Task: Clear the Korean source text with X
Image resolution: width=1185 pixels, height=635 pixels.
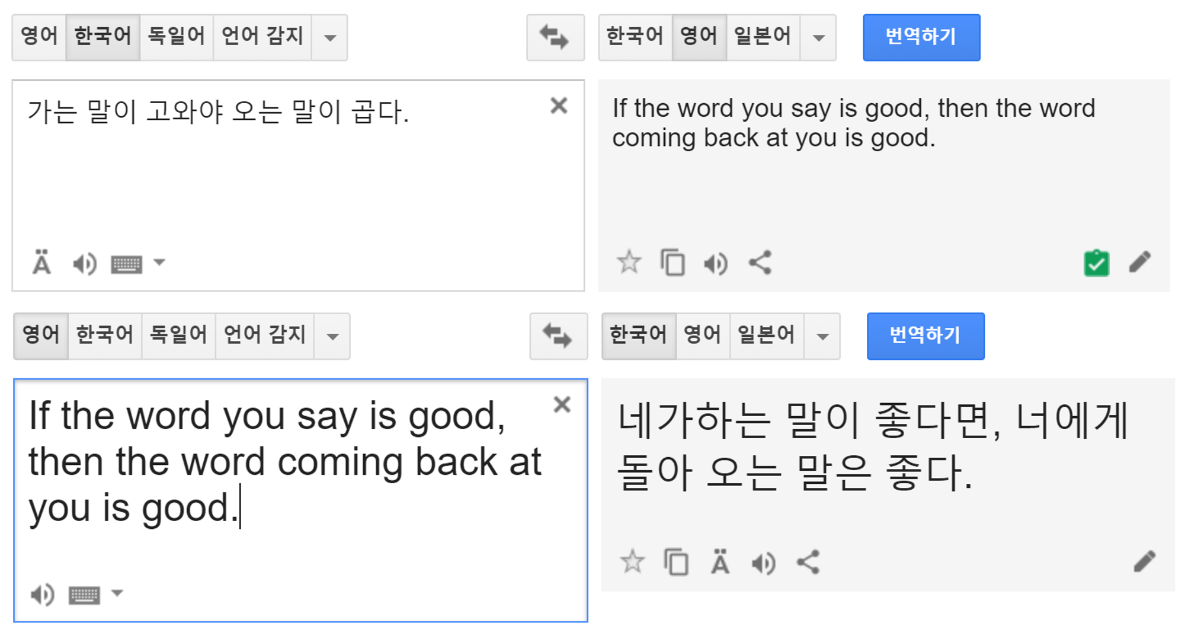Action: click(x=559, y=106)
